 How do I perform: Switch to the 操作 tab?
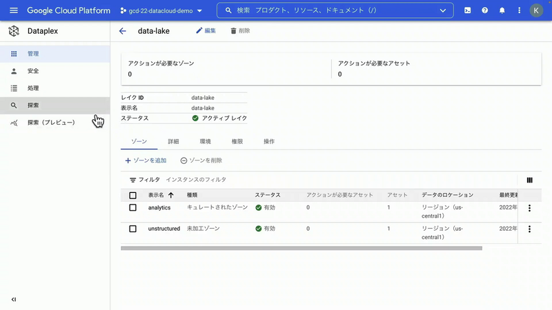[x=269, y=142]
